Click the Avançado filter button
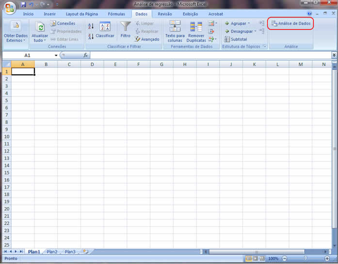This screenshot has height=264, width=338. click(x=147, y=39)
